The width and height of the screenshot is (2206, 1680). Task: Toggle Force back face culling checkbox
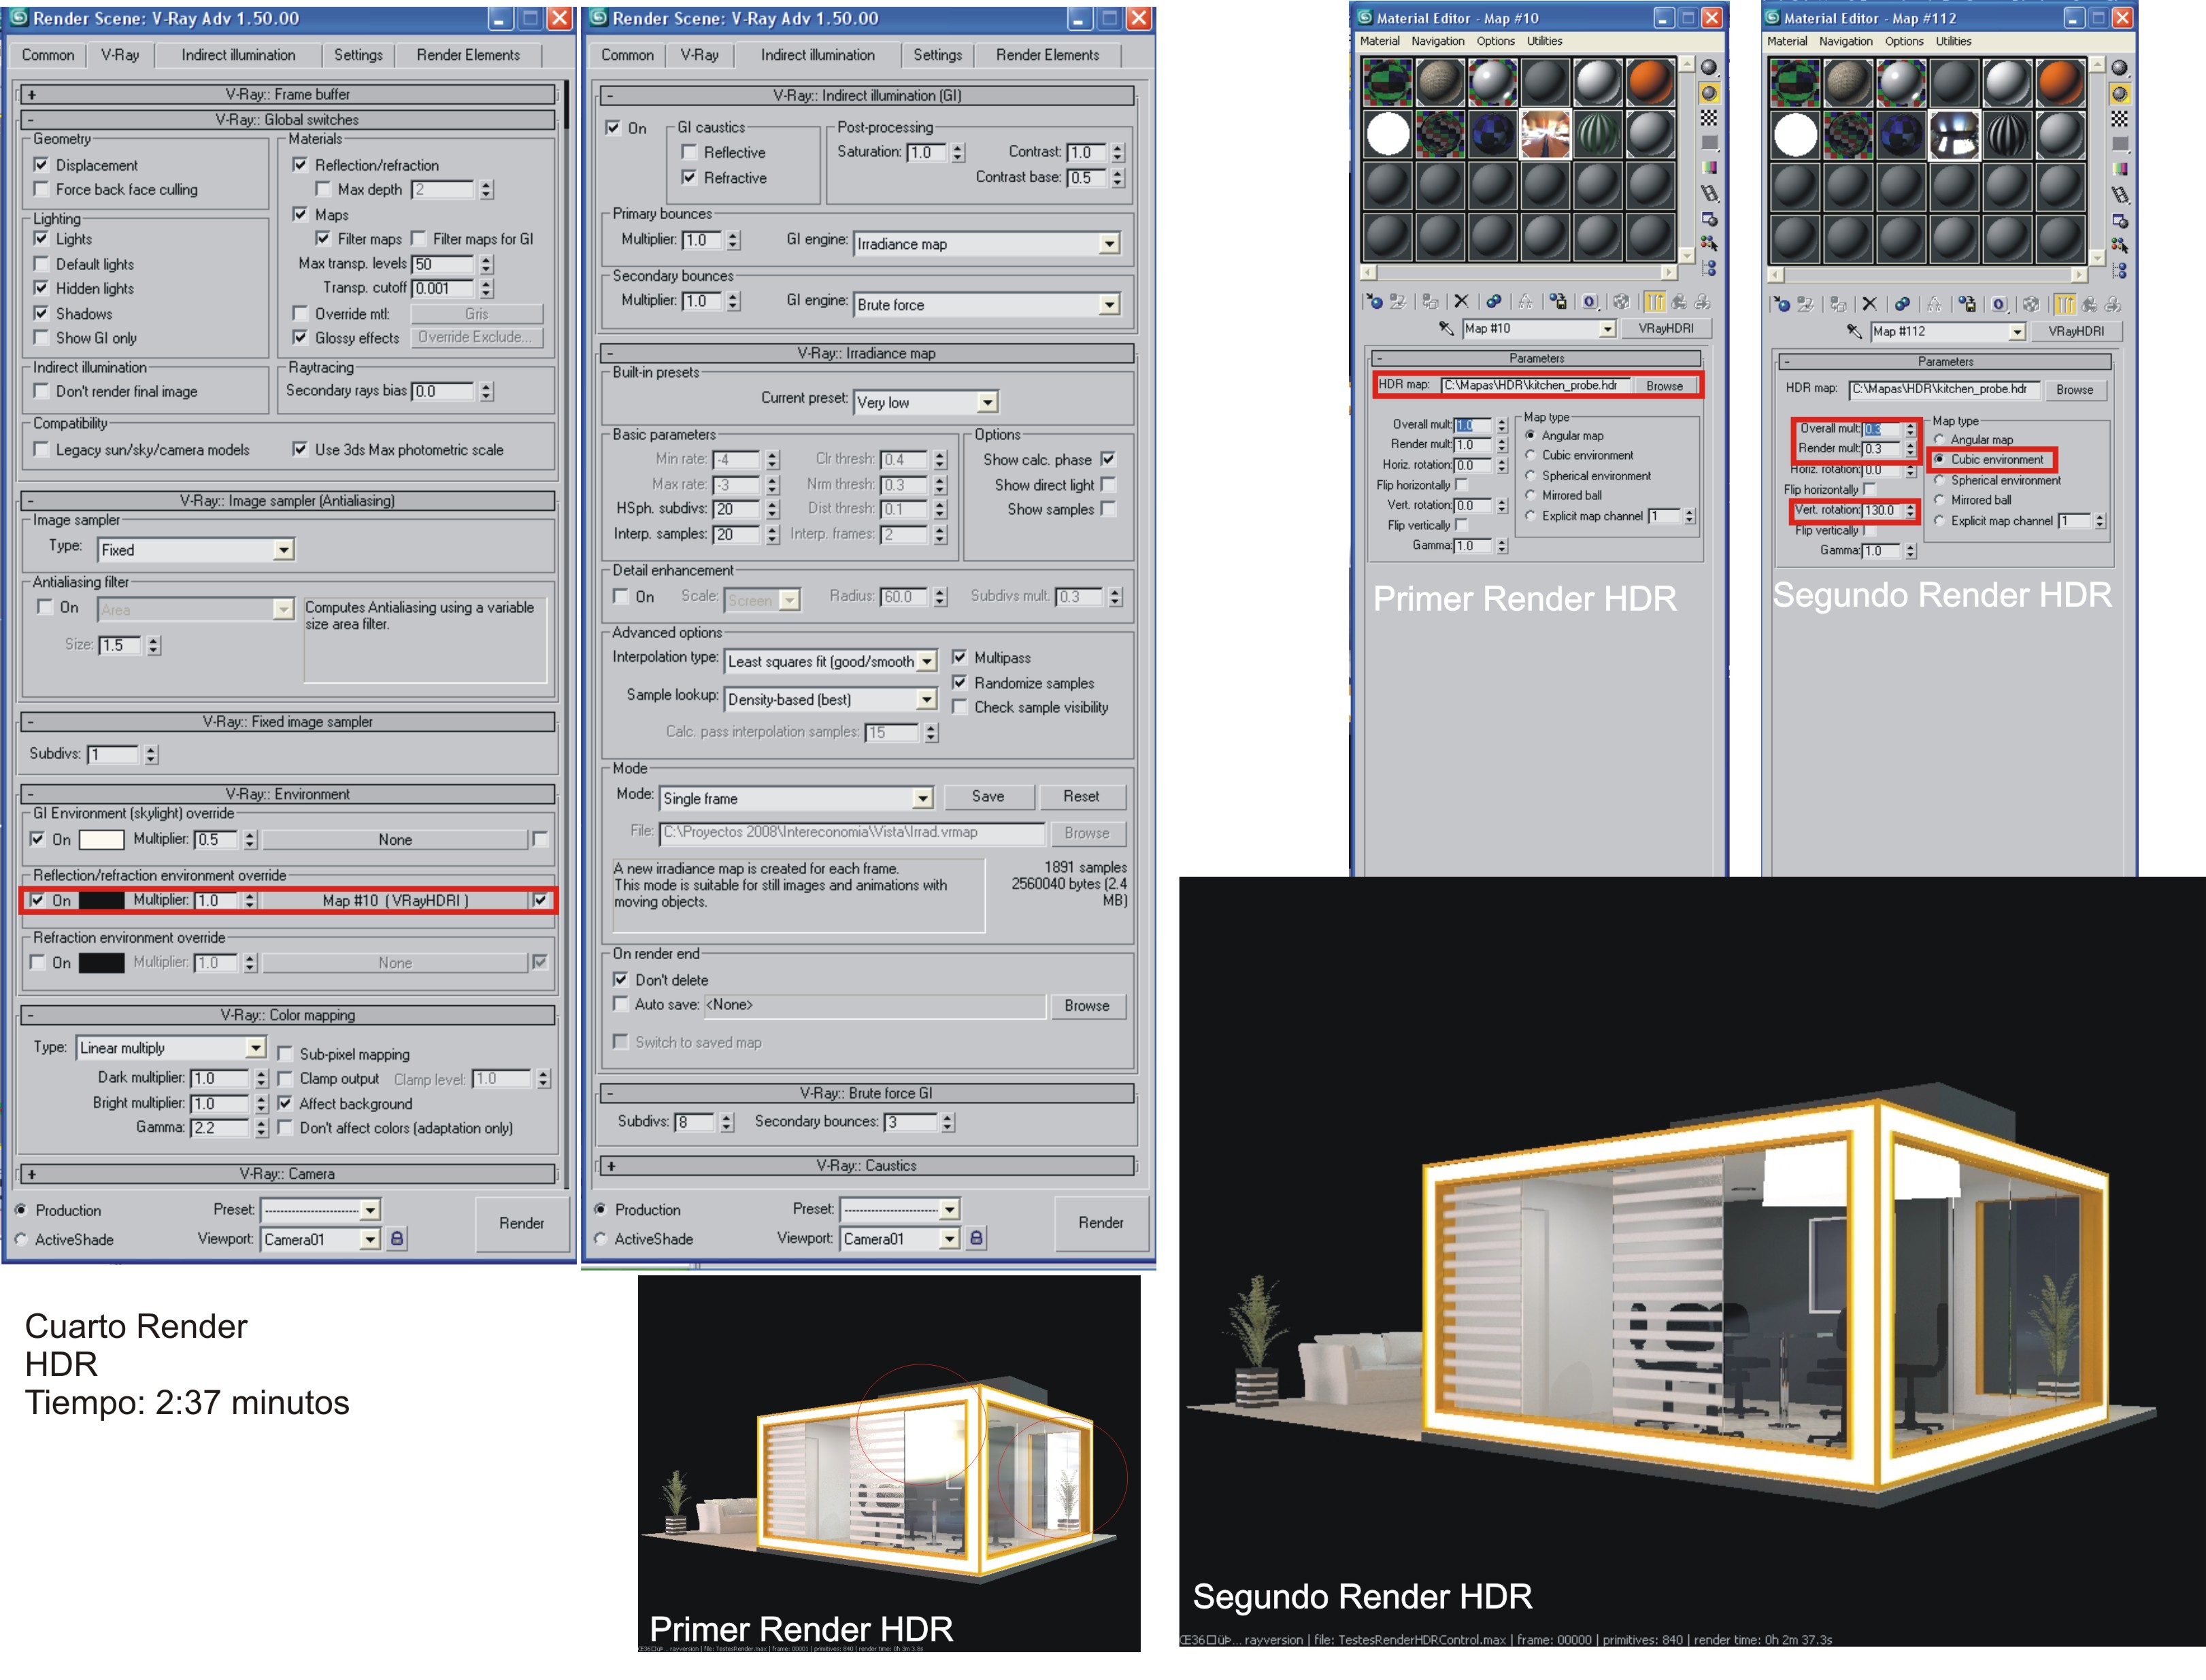41,189
